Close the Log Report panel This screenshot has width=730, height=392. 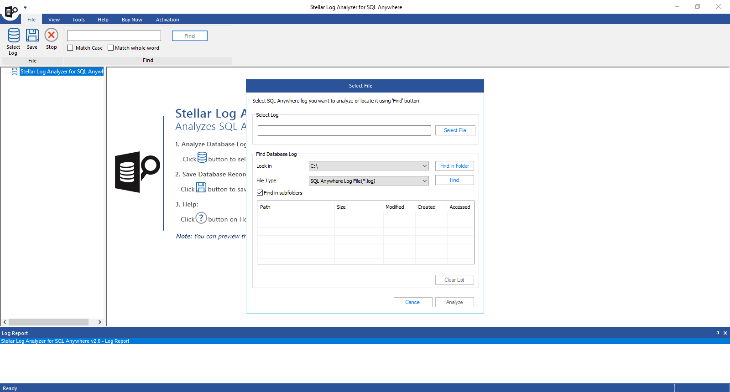(x=725, y=333)
